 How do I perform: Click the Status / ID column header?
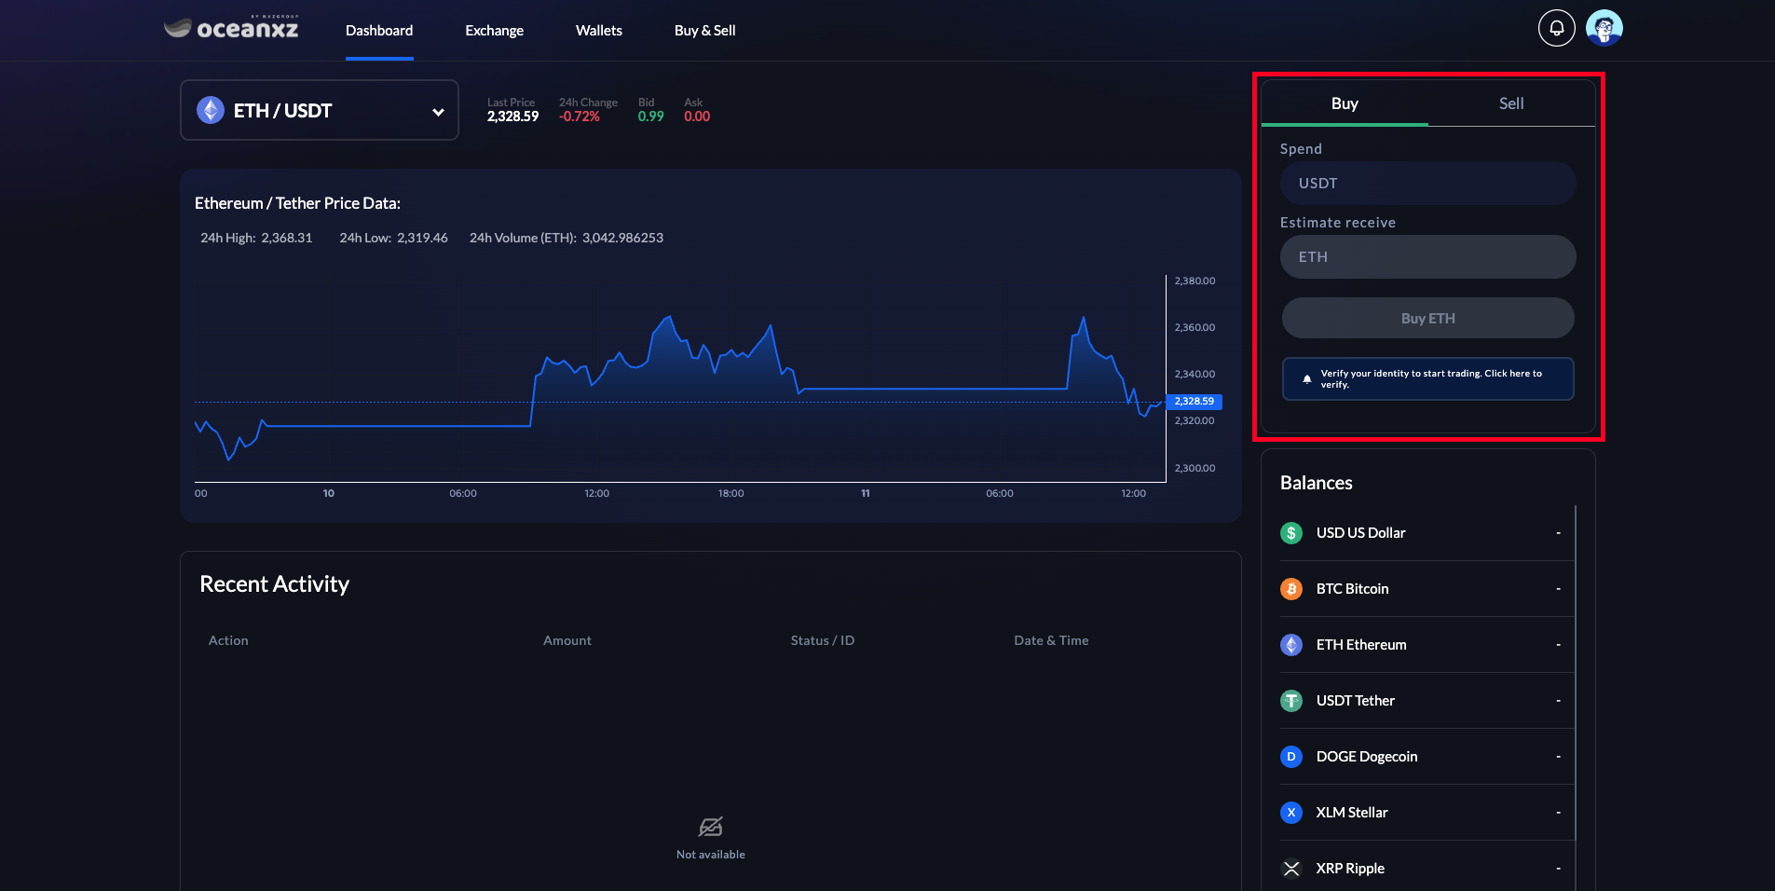coord(823,640)
